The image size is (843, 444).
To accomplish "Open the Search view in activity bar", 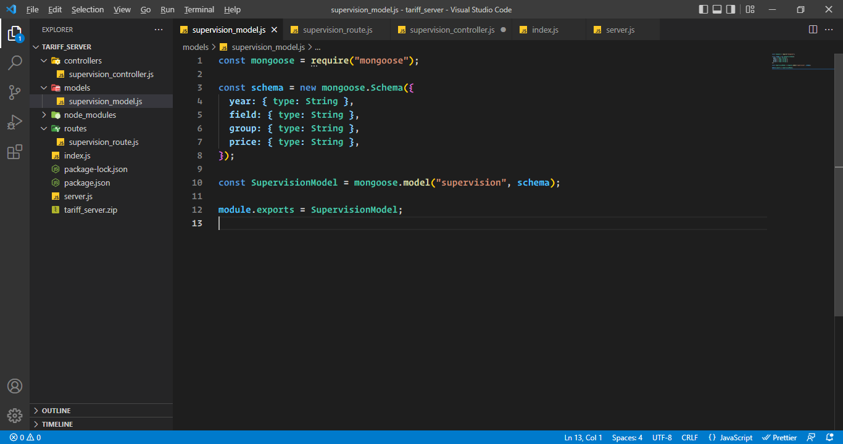I will (x=15, y=63).
